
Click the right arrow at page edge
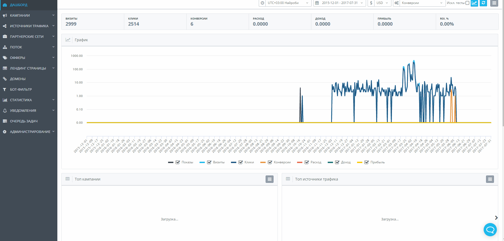coord(496,218)
